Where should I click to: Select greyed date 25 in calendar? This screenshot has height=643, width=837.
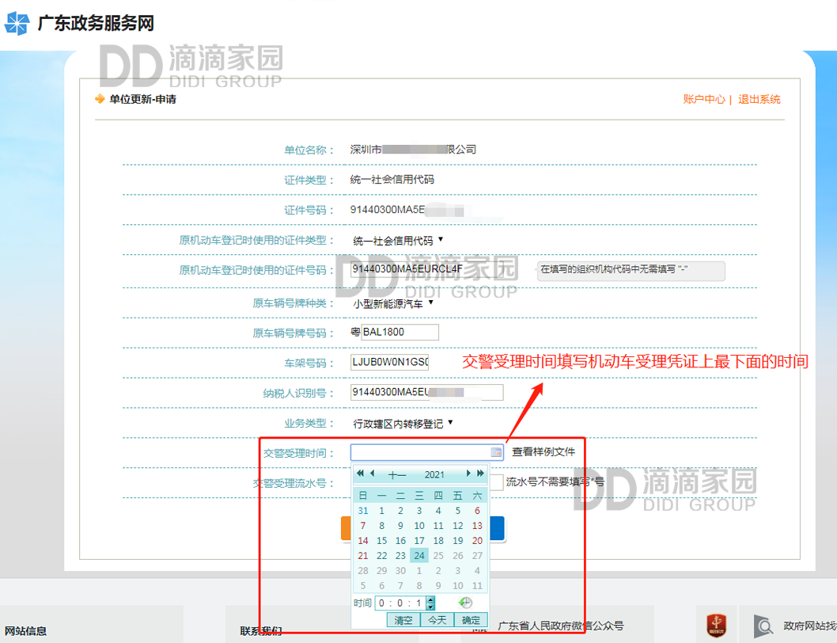coord(438,555)
